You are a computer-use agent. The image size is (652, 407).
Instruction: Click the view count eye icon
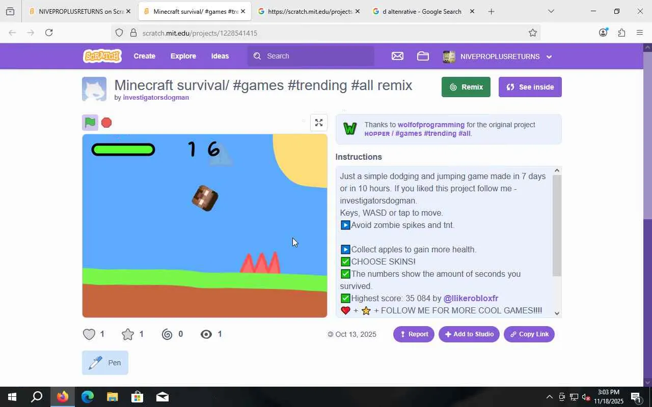(x=206, y=334)
